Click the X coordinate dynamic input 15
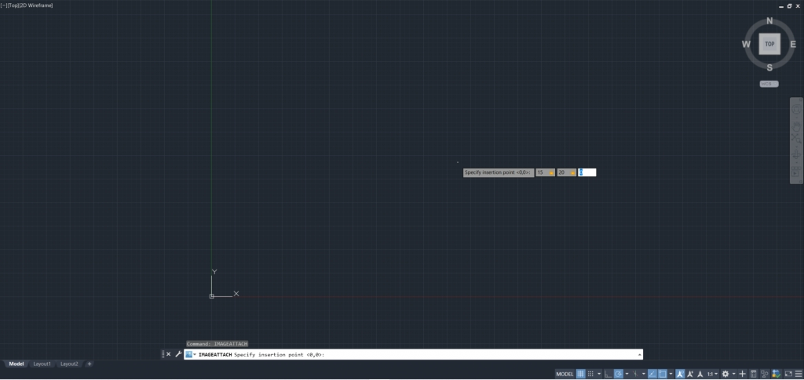The height and width of the screenshot is (380, 804). 545,172
